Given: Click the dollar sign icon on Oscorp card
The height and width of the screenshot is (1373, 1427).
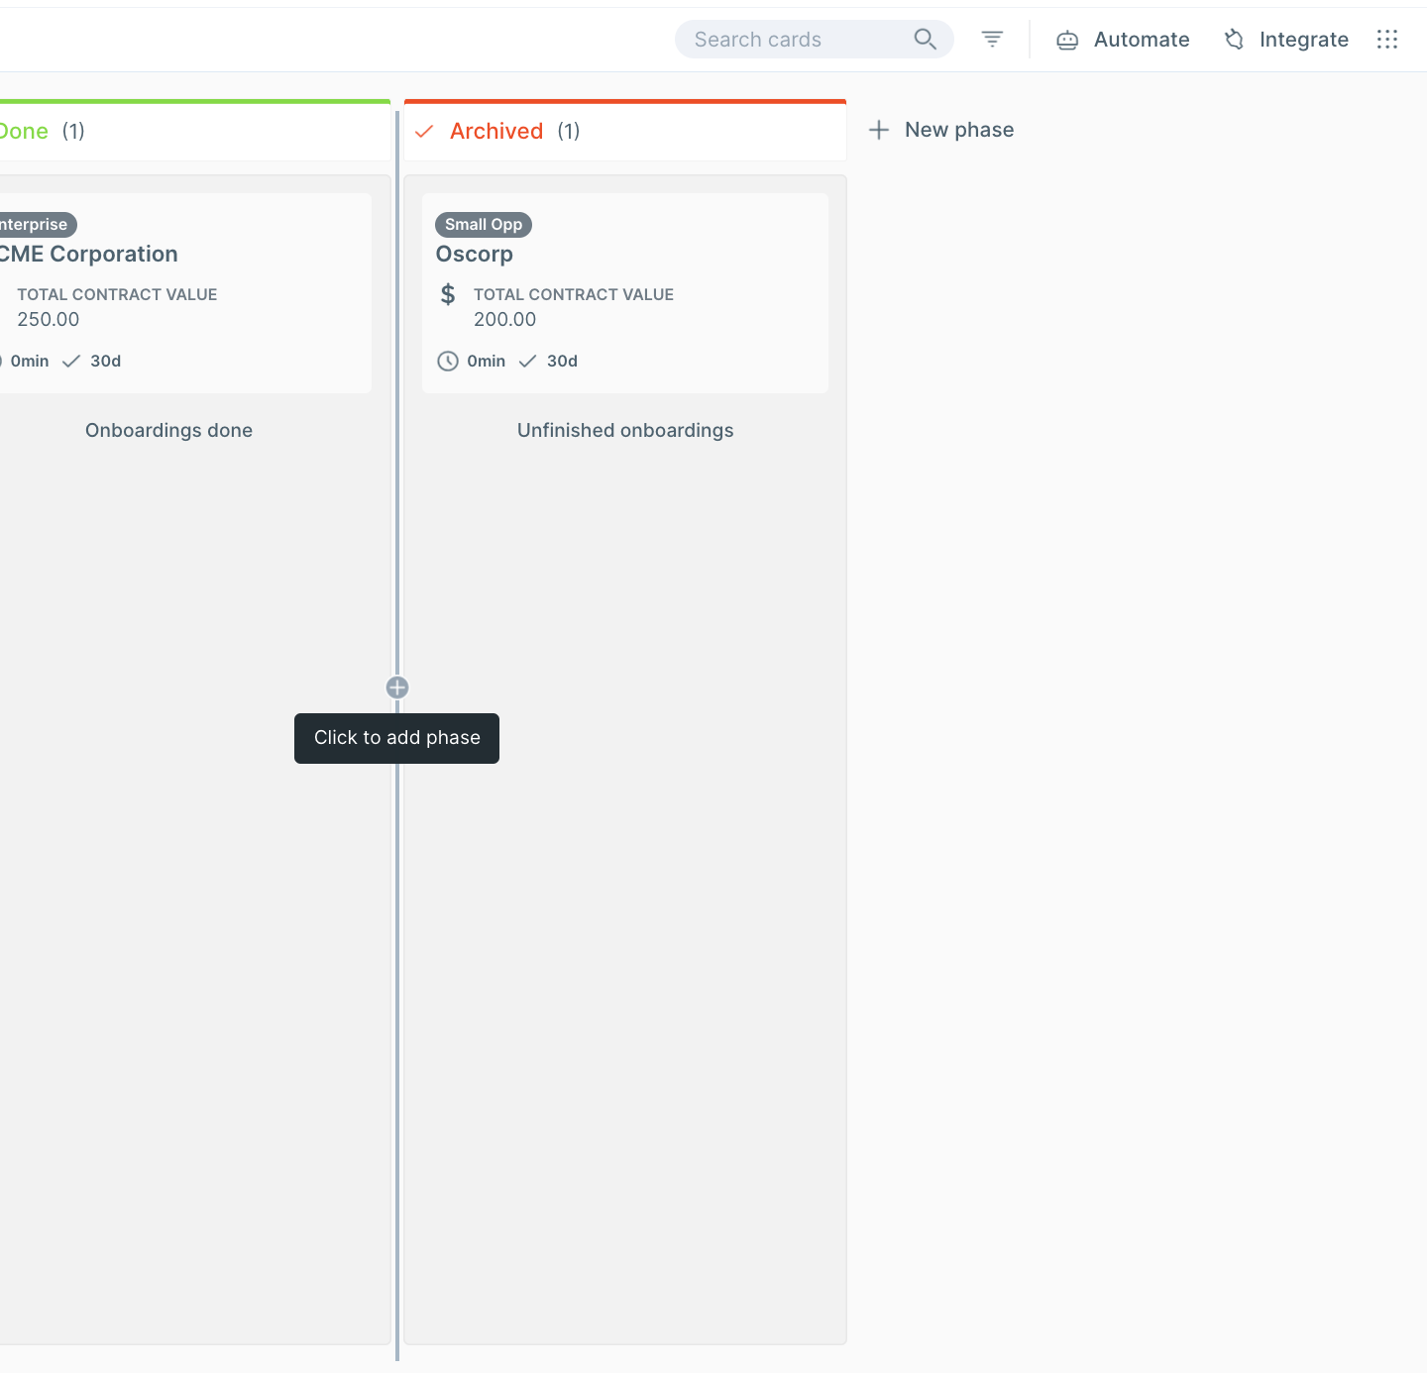Looking at the screenshot, I should pyautogui.click(x=448, y=294).
